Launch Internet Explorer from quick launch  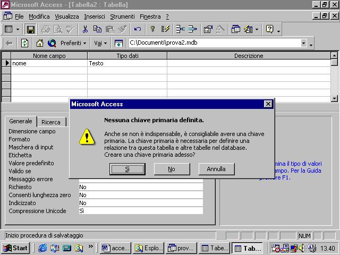pyautogui.click(x=42, y=248)
